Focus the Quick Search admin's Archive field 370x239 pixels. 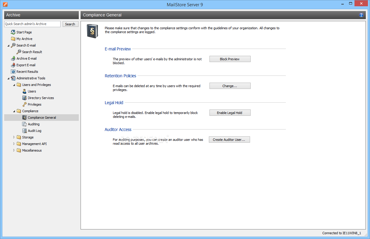coord(32,24)
